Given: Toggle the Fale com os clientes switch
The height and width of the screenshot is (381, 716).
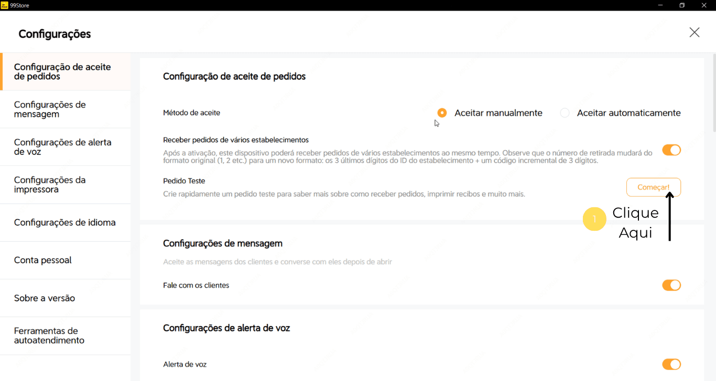Looking at the screenshot, I should (671, 285).
